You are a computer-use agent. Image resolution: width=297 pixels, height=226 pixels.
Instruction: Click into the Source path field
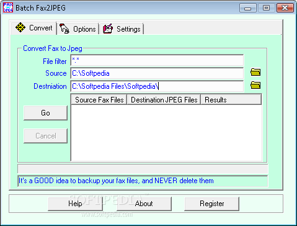tap(157, 73)
